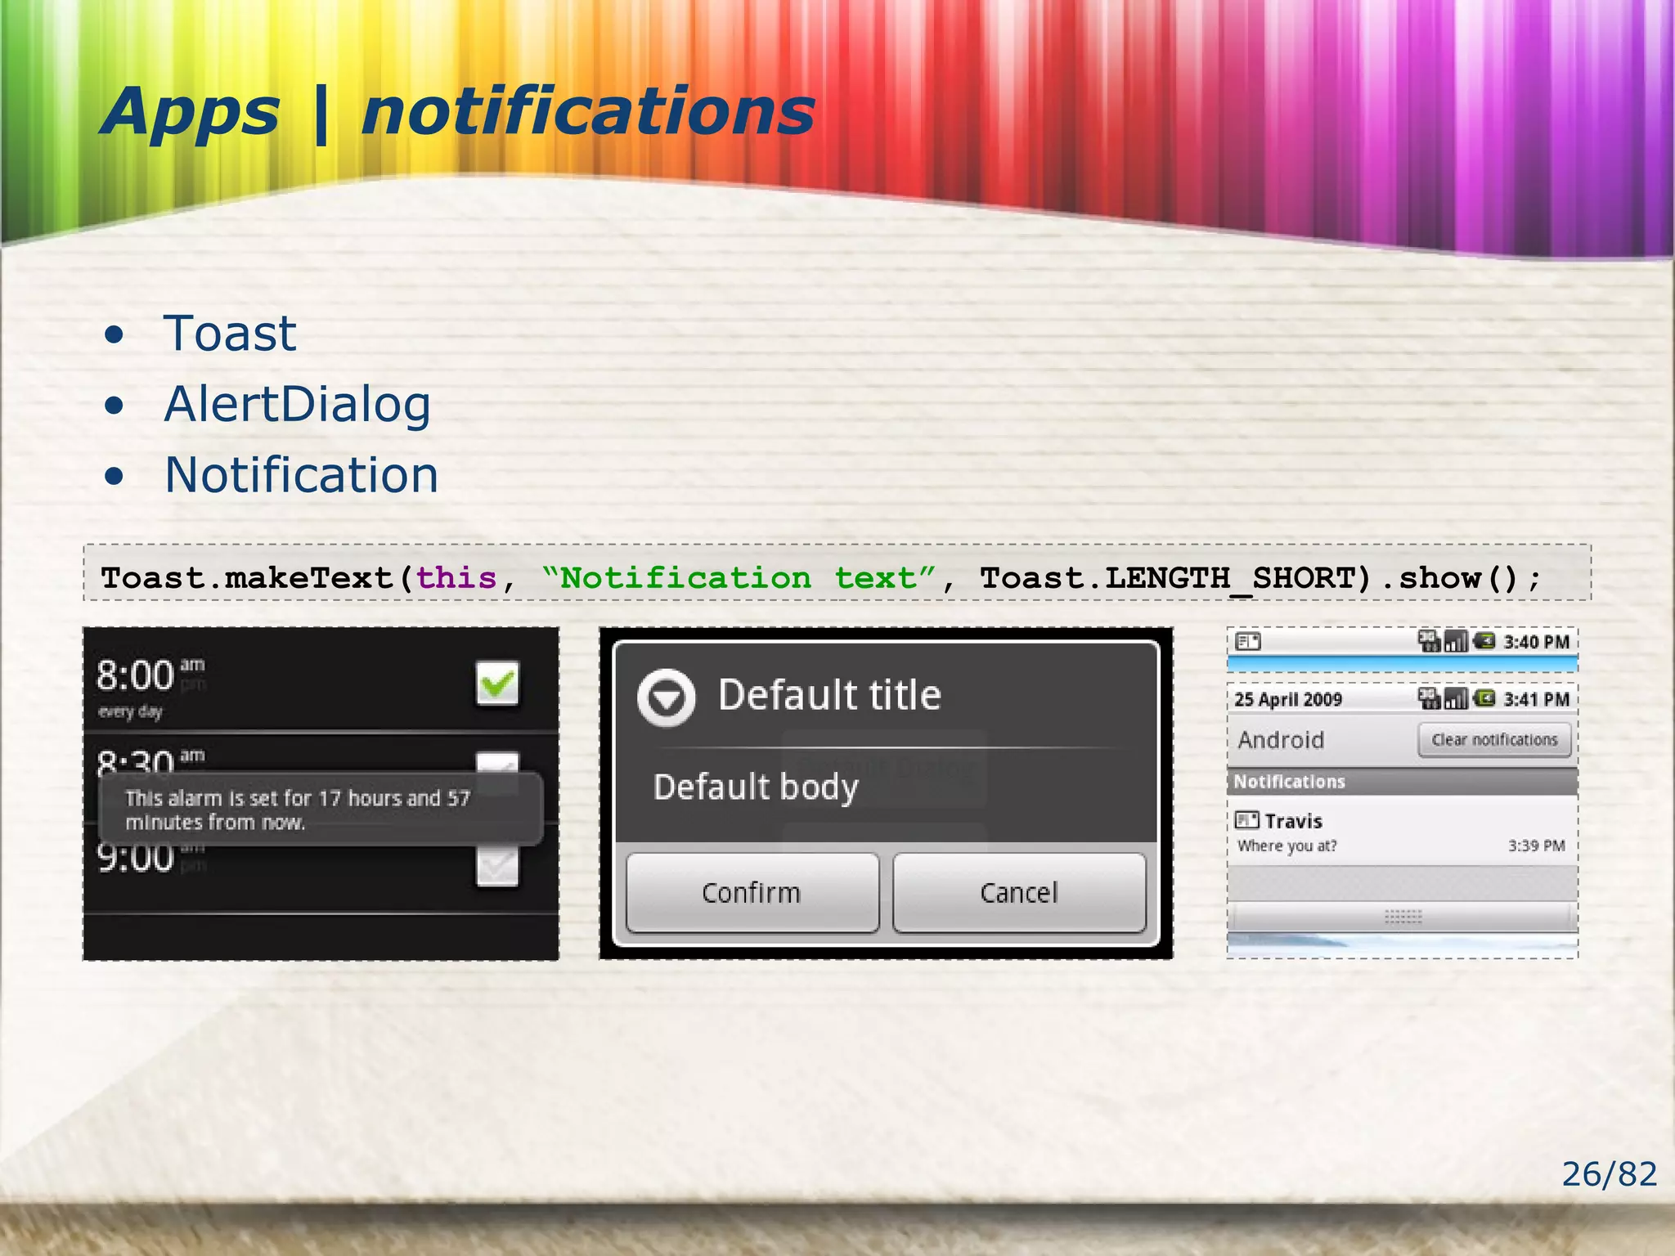Click the 26/82 slide number
This screenshot has height=1256, width=1675.
coord(1610,1174)
